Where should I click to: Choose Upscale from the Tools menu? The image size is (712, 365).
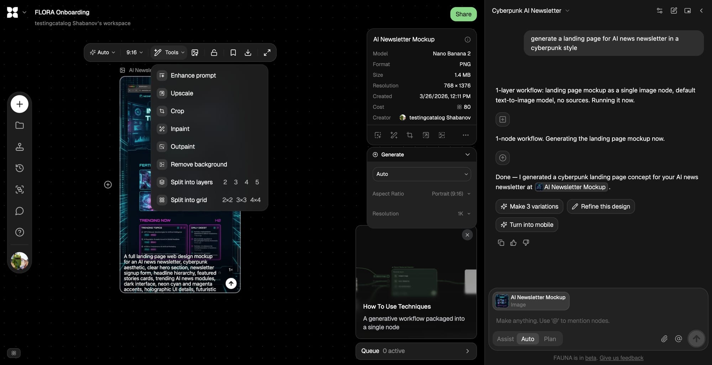(182, 93)
